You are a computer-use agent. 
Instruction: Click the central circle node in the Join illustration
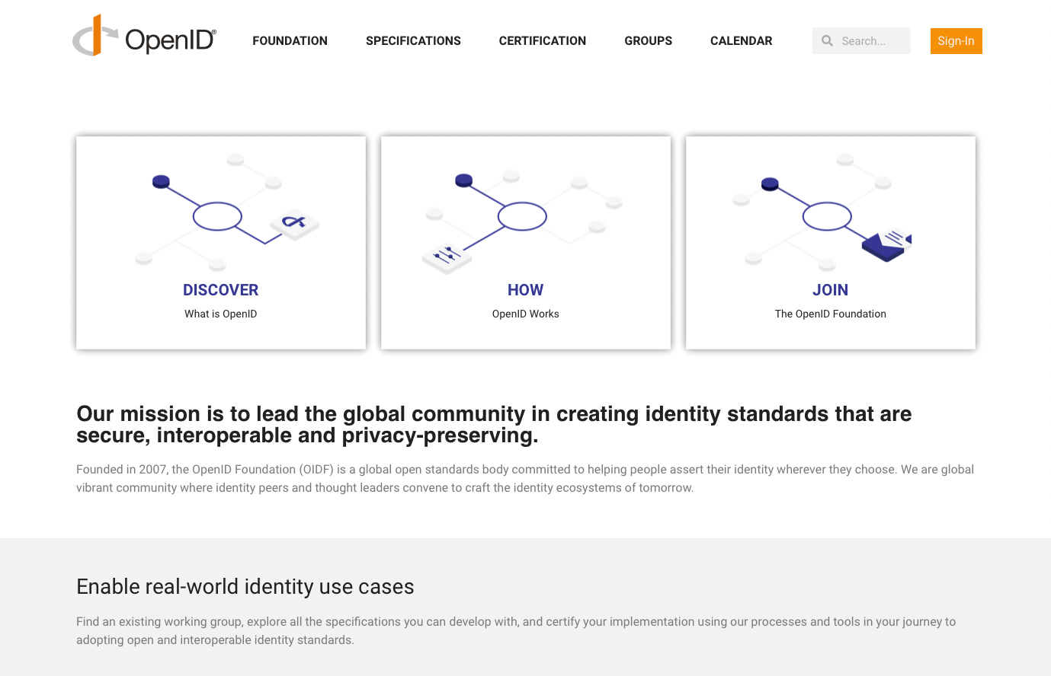(827, 216)
